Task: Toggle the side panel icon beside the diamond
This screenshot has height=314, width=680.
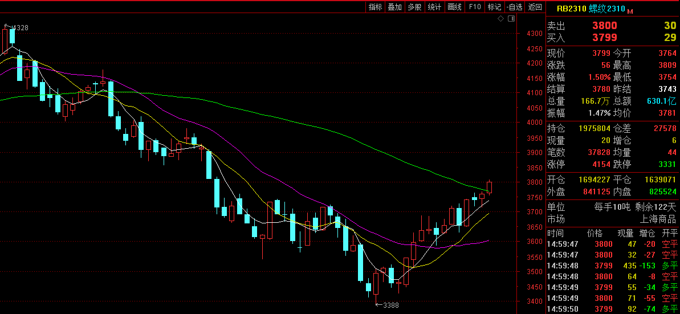Action: [x=511, y=19]
